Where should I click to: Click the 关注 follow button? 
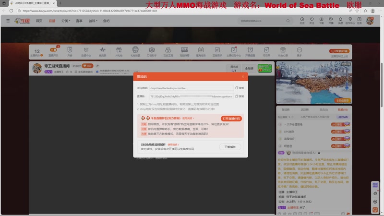coord(87,66)
